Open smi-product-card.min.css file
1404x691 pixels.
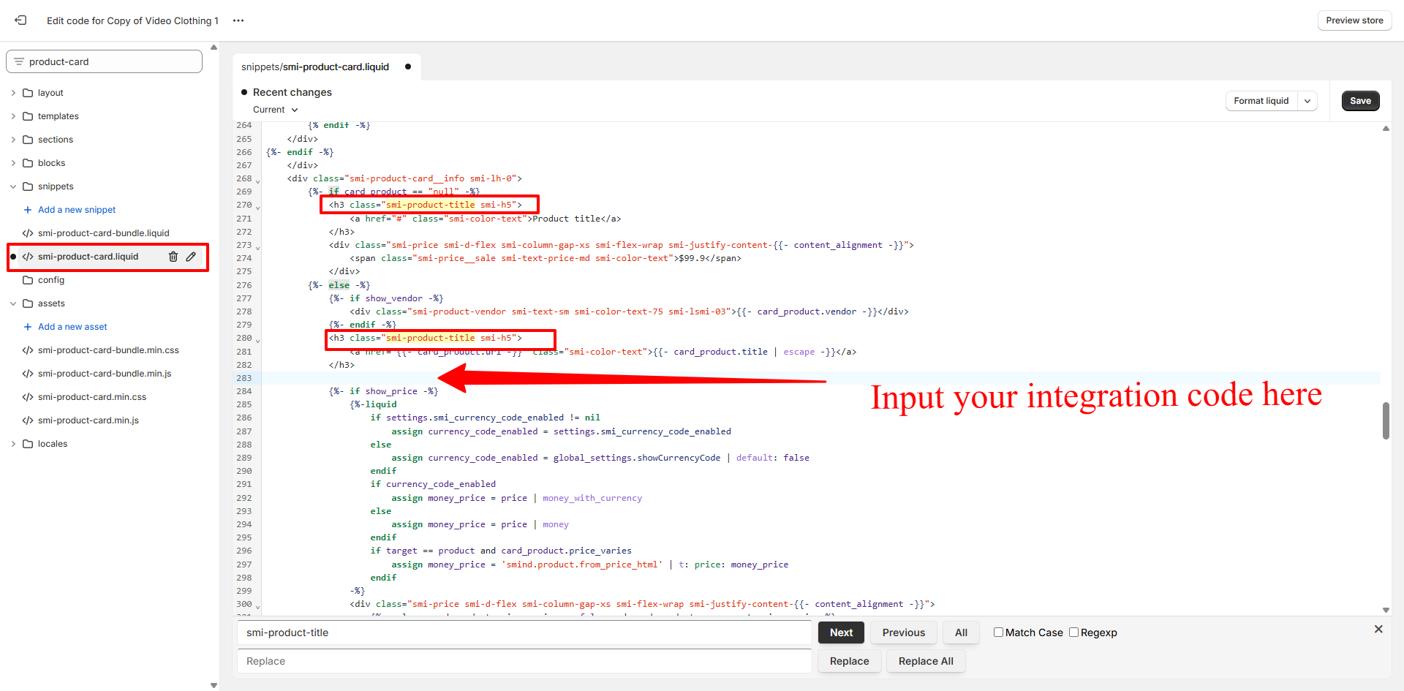[92, 397]
